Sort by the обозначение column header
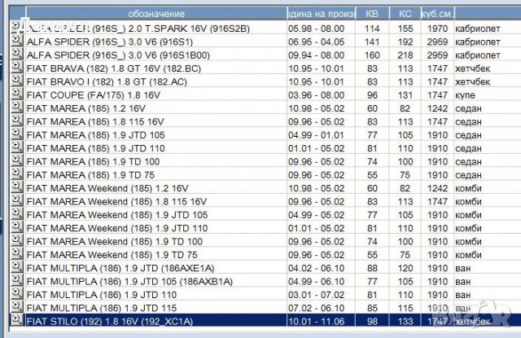Image resolution: width=521 pixels, height=338 pixels. (x=155, y=14)
